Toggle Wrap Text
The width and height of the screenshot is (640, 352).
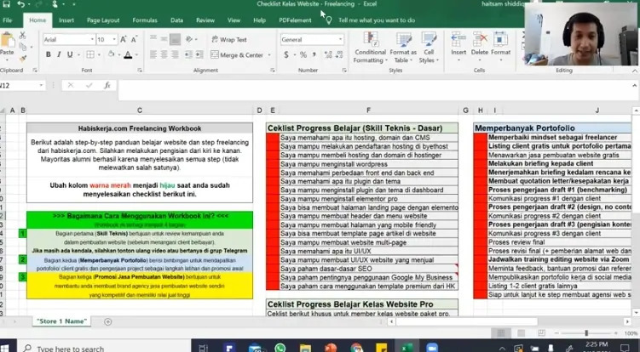coord(229,39)
